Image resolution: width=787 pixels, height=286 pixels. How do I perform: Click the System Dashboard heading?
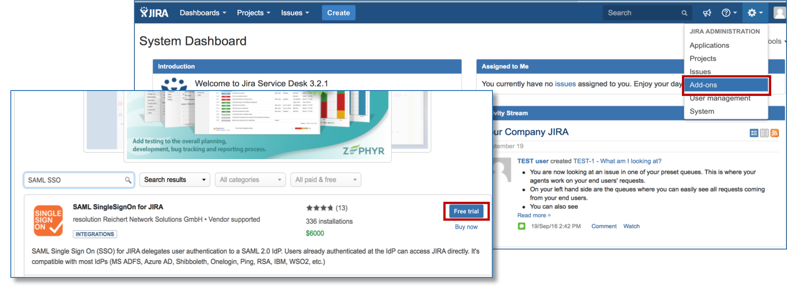pyautogui.click(x=193, y=41)
